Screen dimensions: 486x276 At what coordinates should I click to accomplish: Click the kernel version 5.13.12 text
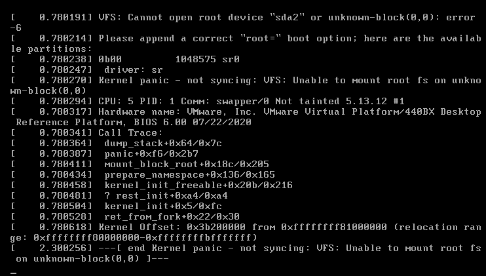click(367, 102)
